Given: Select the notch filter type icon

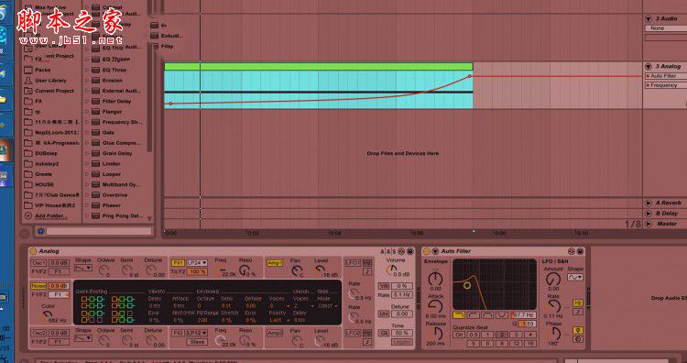Looking at the screenshot, I should point(502,314).
